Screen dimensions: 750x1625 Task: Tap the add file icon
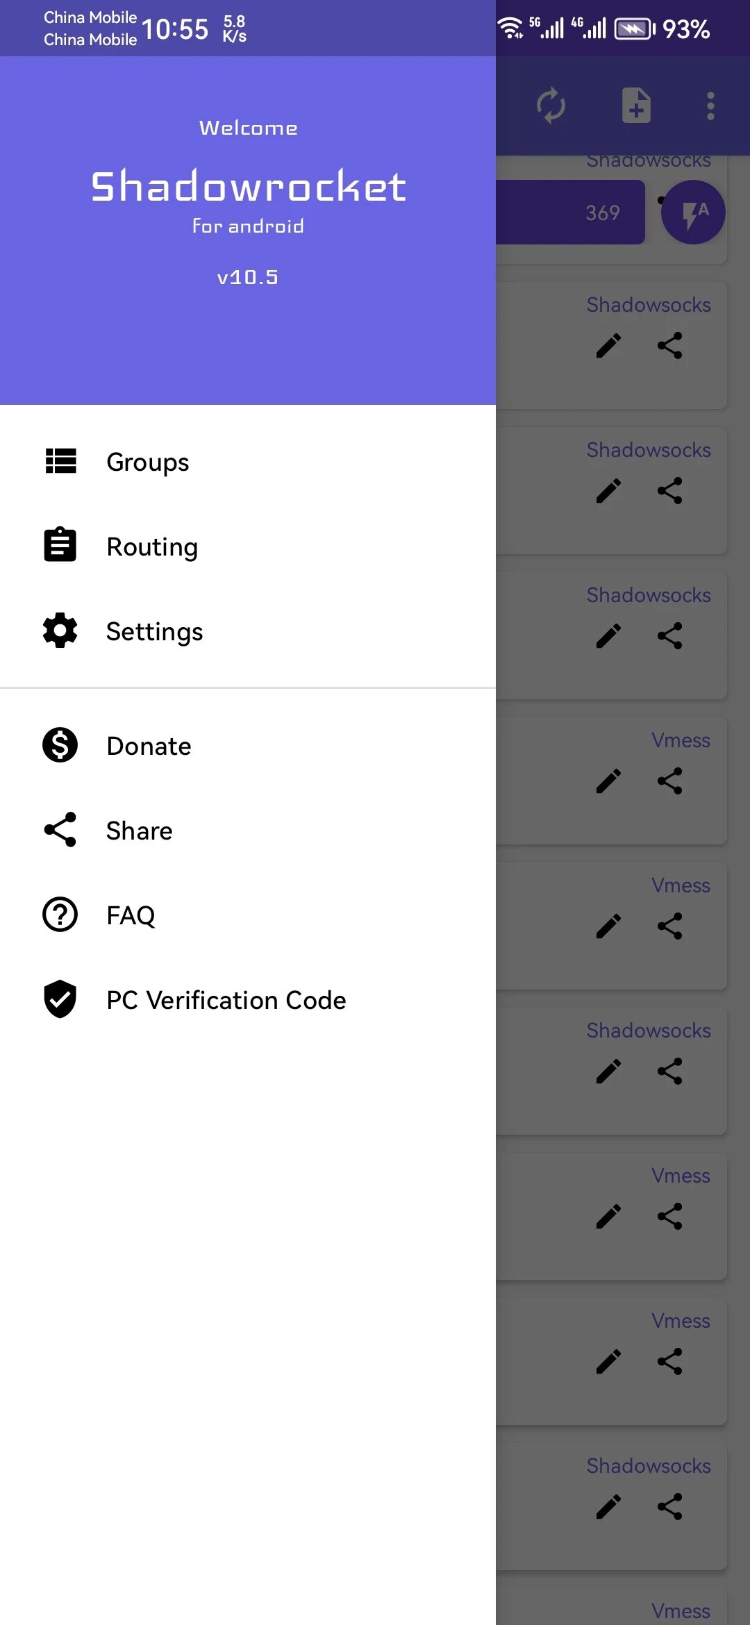636,106
